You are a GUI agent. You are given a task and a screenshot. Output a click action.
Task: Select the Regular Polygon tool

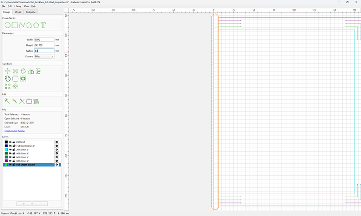coord(36,25)
